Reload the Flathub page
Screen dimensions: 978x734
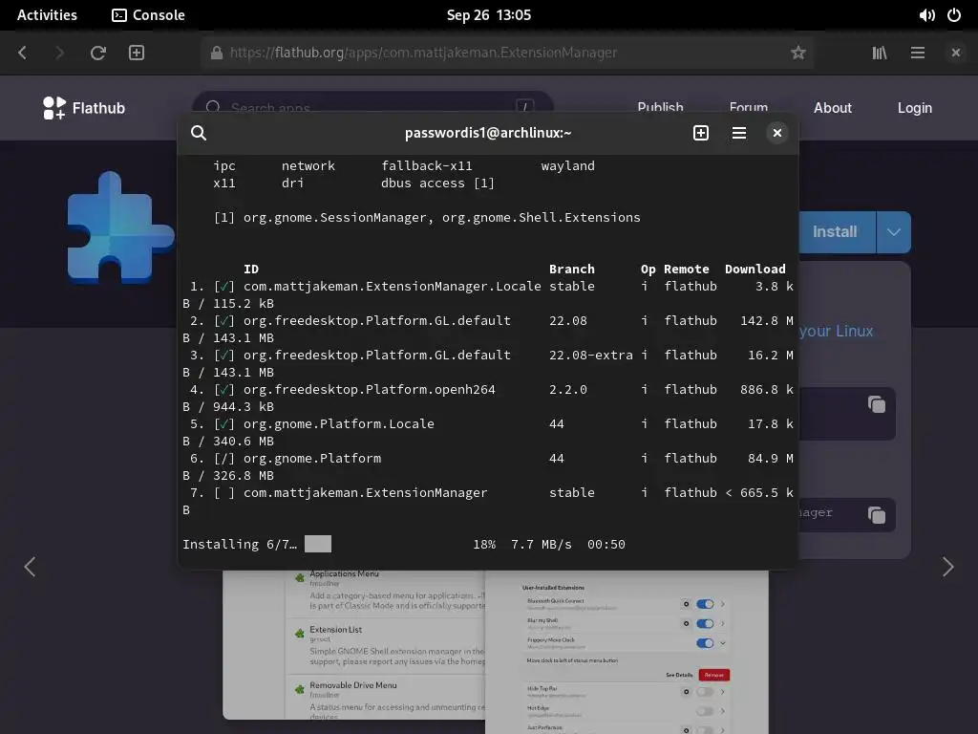coord(98,53)
